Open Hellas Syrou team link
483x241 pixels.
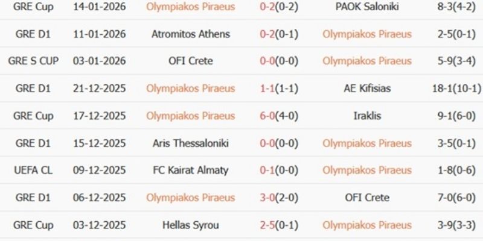click(191, 225)
